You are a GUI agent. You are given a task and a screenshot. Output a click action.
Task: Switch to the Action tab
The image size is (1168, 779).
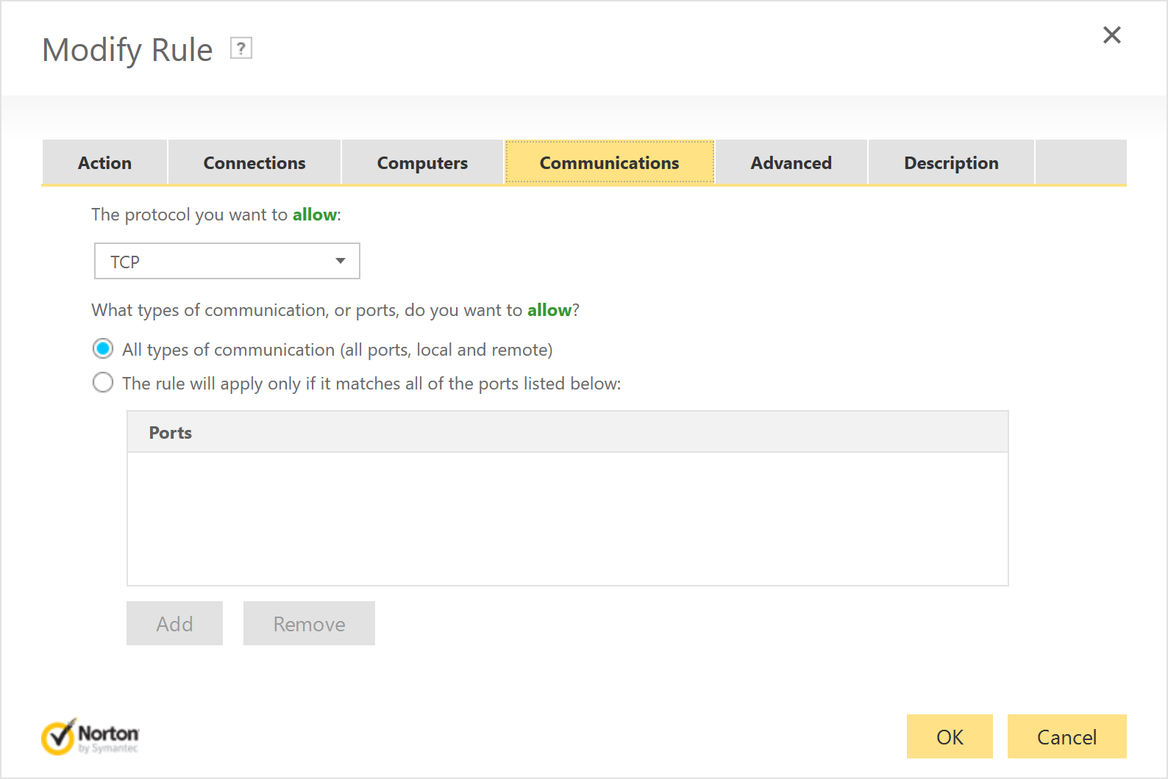pyautogui.click(x=104, y=162)
